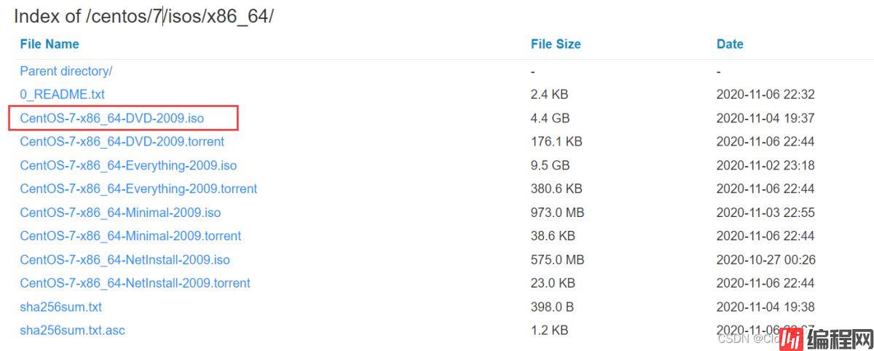Click the red logo icon in the watermark
874x351 pixels.
tap(792, 338)
